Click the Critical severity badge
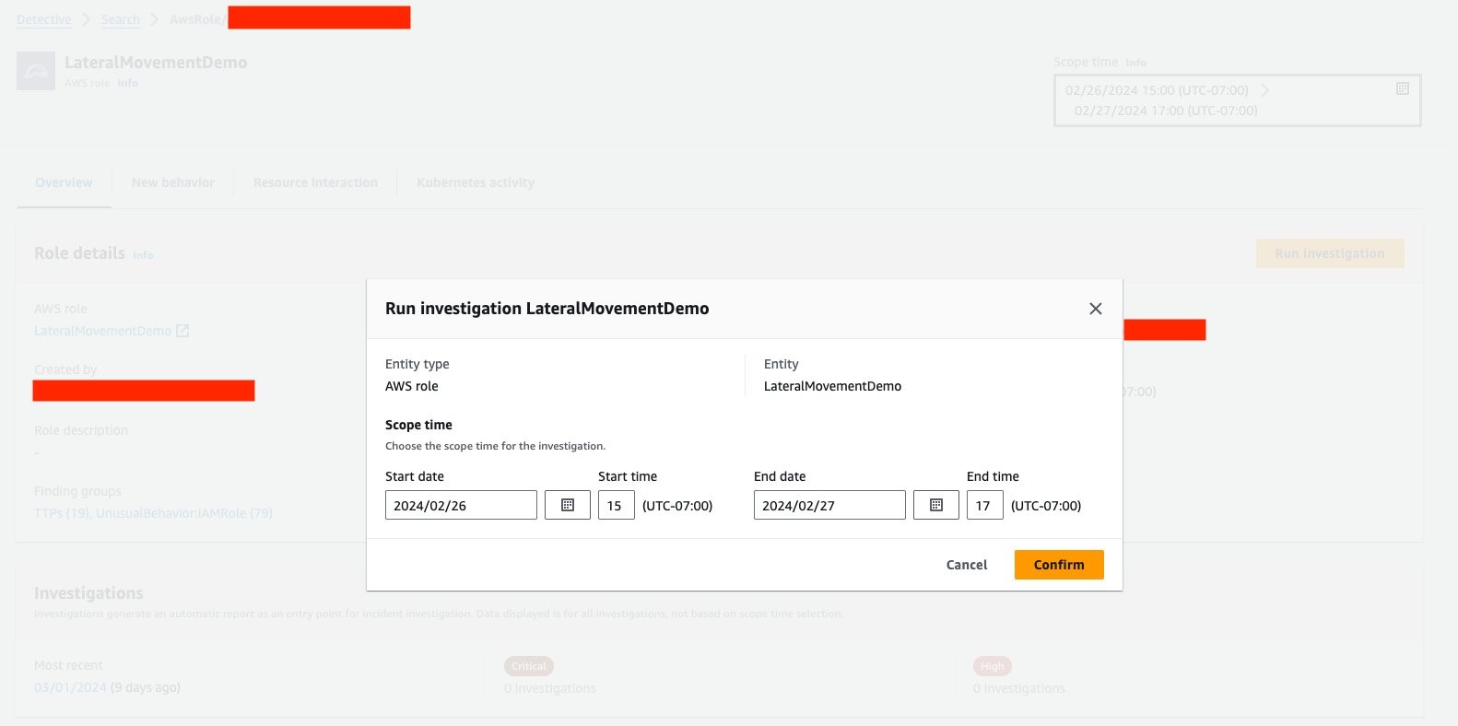 (x=529, y=666)
